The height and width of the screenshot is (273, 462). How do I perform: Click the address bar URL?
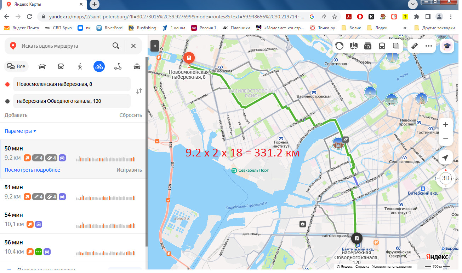(x=176, y=17)
